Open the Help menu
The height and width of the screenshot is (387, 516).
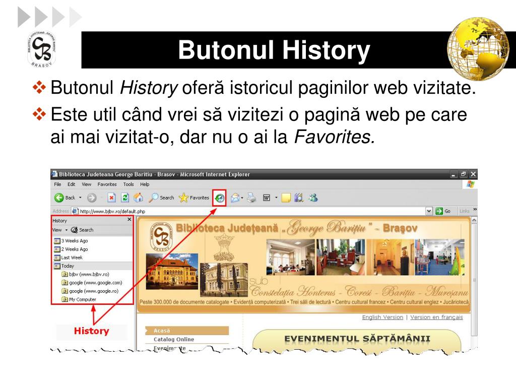coord(145,184)
